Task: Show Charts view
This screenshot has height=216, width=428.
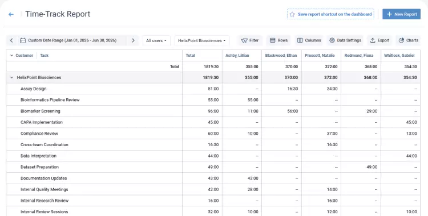Action: 409,40
